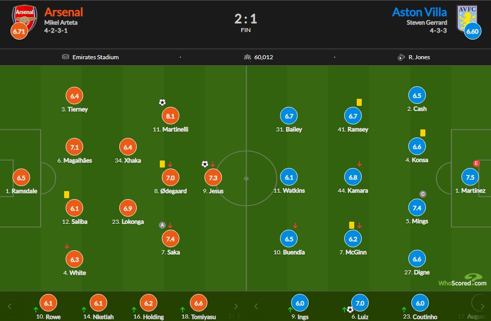Click the yellow card above Saliba
This screenshot has width=491, height=321.
click(x=66, y=195)
